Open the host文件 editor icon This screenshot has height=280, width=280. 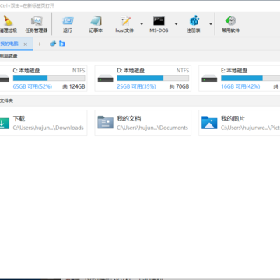pyautogui.click(x=124, y=24)
